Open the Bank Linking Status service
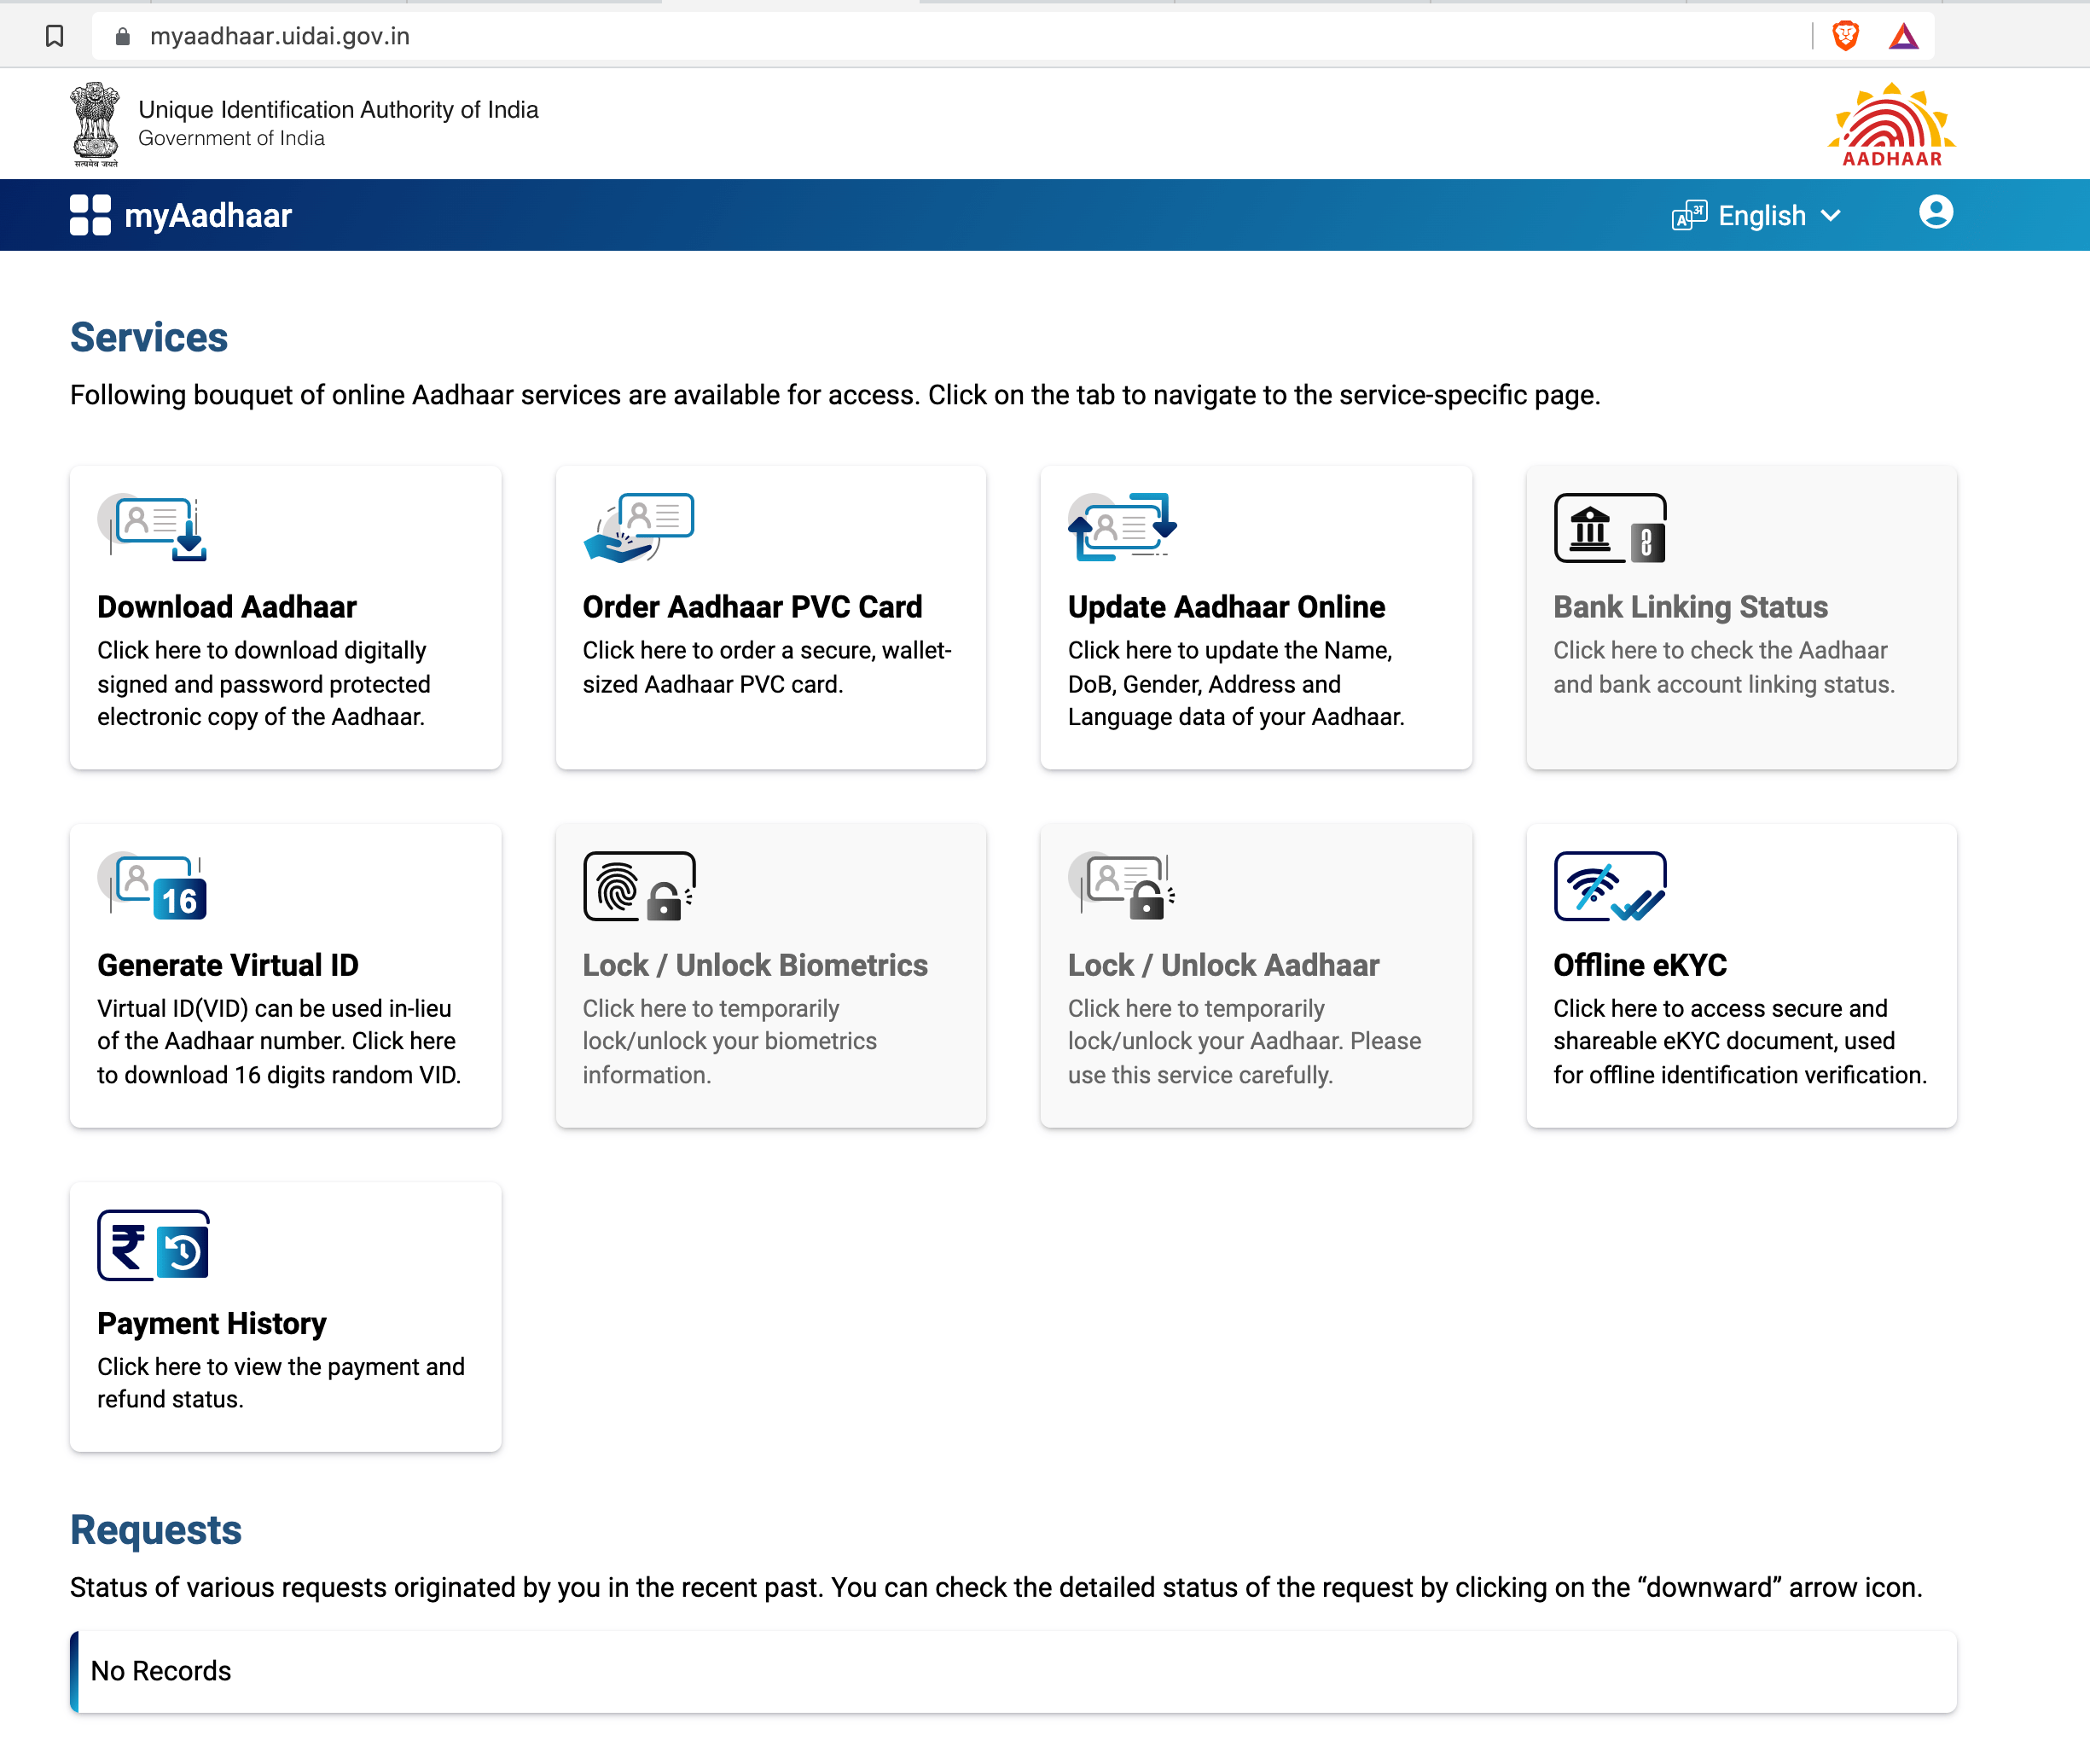The height and width of the screenshot is (1764, 2090). pyautogui.click(x=1741, y=617)
